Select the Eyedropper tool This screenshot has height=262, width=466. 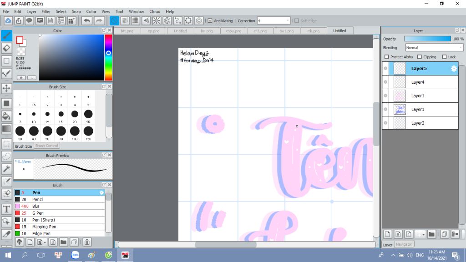coord(6,234)
